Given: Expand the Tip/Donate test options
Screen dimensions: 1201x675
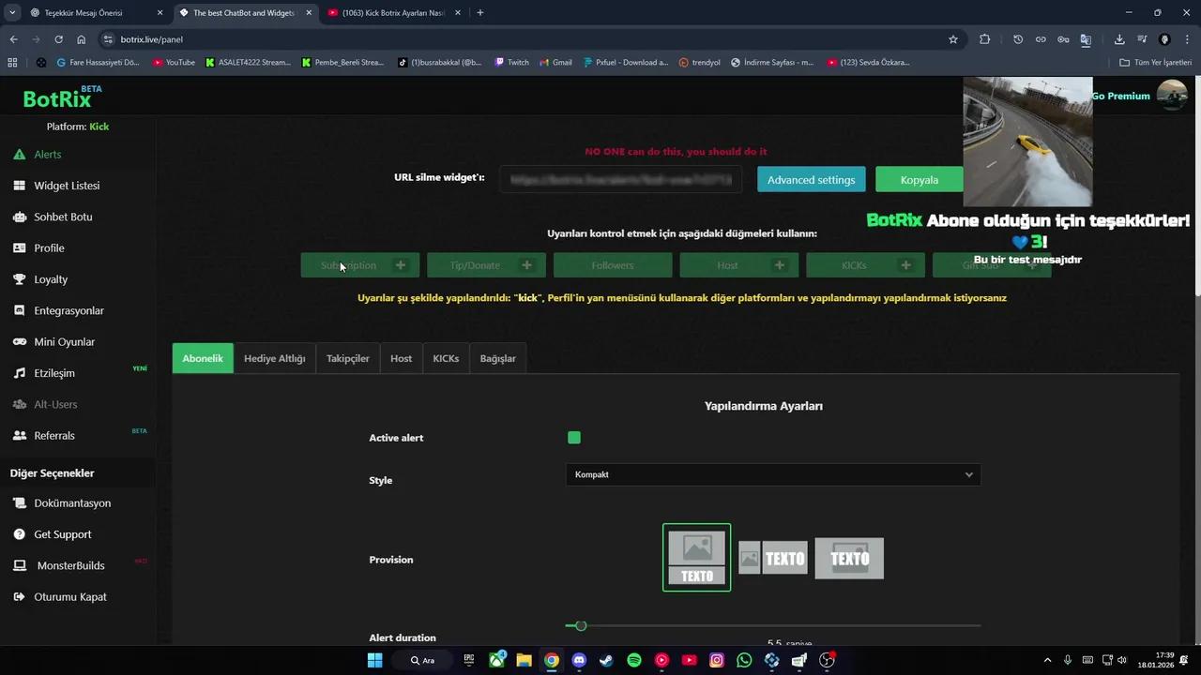Looking at the screenshot, I should click(x=526, y=265).
